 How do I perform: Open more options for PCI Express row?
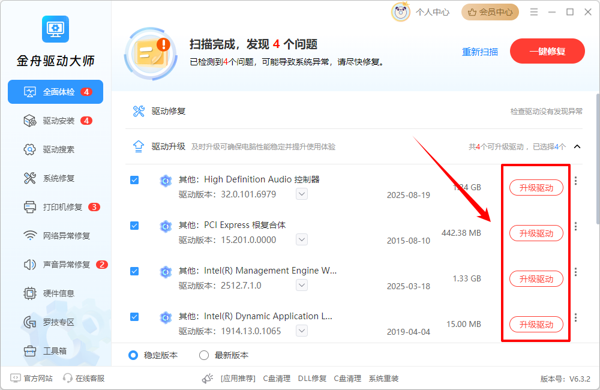point(575,227)
